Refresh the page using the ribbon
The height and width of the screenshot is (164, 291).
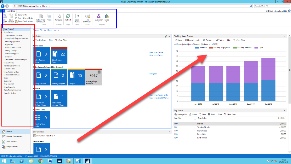coord(68,17)
